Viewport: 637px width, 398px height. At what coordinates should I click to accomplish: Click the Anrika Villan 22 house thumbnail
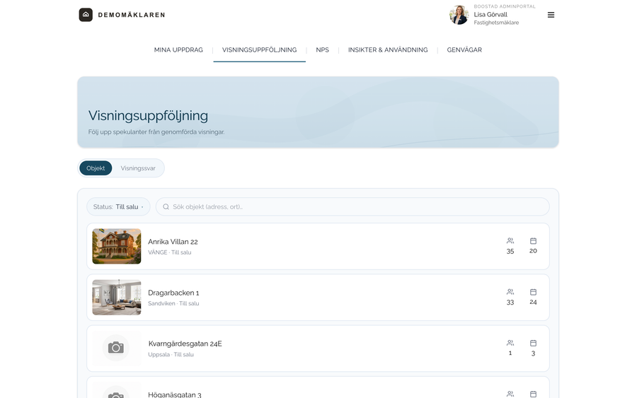pos(117,246)
